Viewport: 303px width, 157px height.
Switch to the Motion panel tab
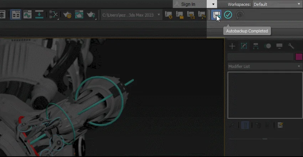coord(267,46)
